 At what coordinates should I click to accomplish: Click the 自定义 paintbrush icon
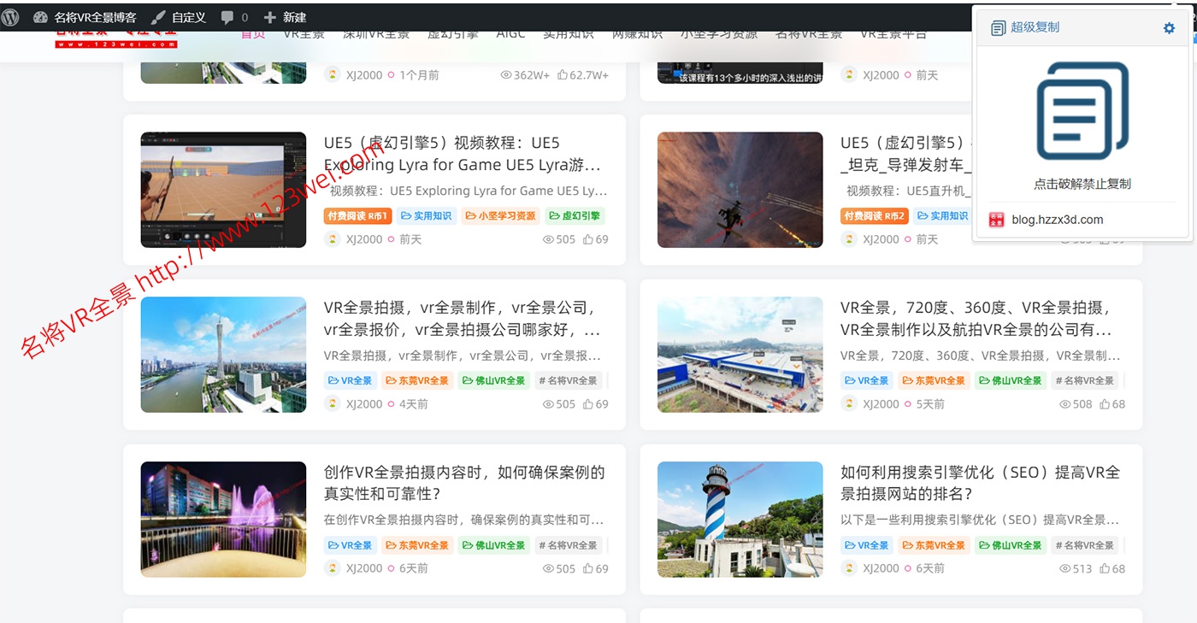[156, 15]
